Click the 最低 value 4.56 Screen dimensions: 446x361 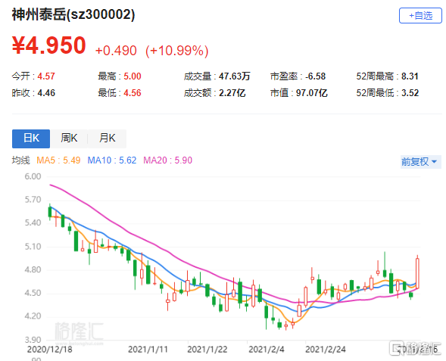(x=133, y=93)
